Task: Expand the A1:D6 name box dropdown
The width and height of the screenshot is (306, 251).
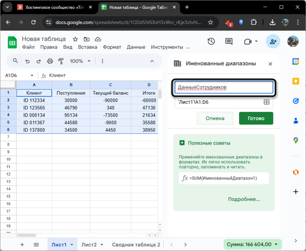Action: pos(32,76)
